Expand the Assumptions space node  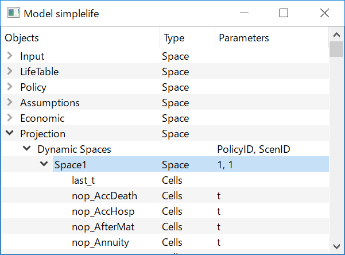pyautogui.click(x=9, y=102)
